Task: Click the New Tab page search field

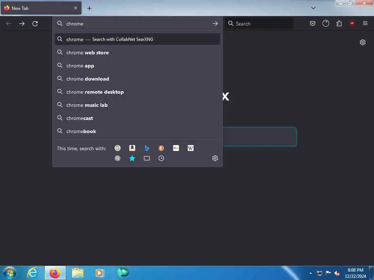Action: 260,136
